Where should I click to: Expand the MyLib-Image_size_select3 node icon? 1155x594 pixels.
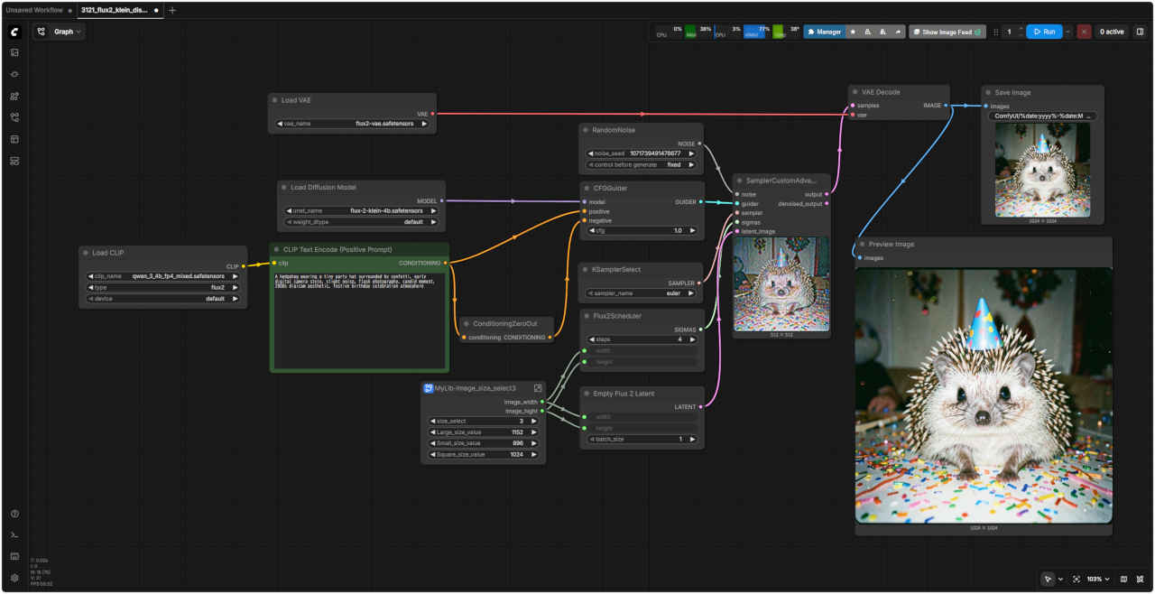tap(538, 388)
